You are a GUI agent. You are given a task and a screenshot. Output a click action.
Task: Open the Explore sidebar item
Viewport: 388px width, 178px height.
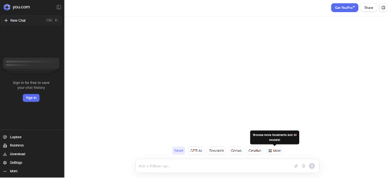tap(16, 137)
